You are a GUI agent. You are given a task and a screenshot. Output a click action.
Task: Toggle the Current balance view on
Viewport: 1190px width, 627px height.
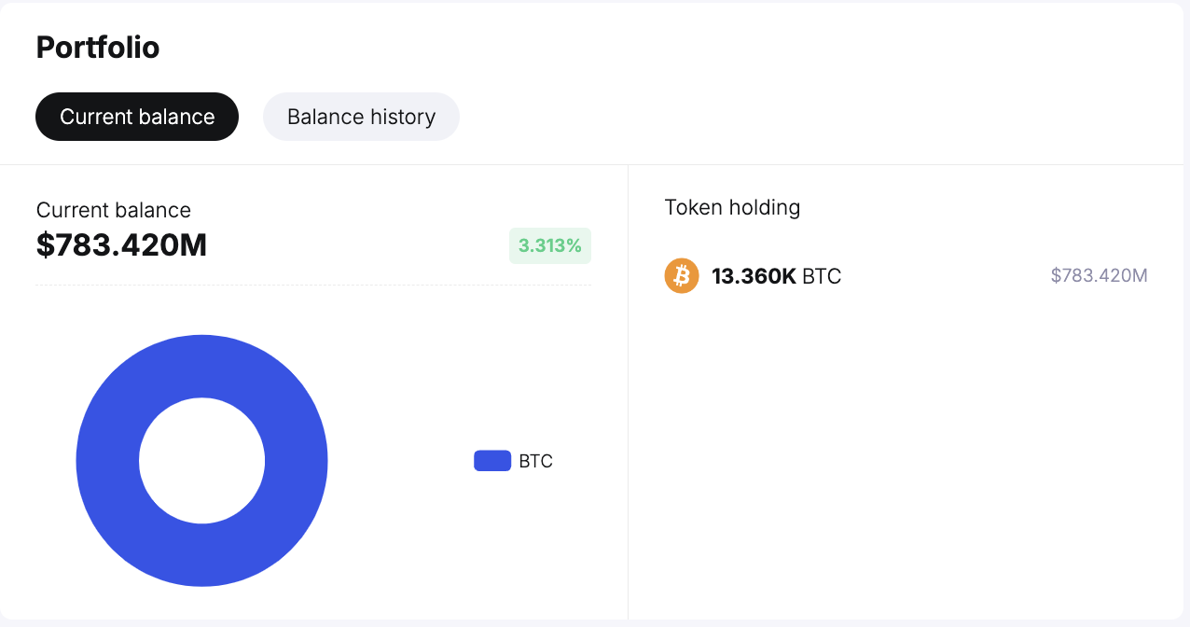[136, 116]
